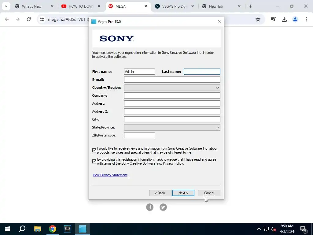Bookmark this page with the star icon
Image resolution: width=313 pixels, height=235 pixels.
[x=258, y=19]
